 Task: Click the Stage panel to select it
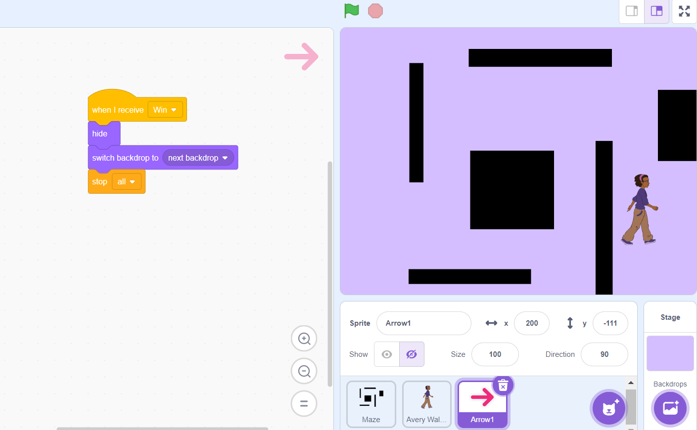click(x=670, y=317)
